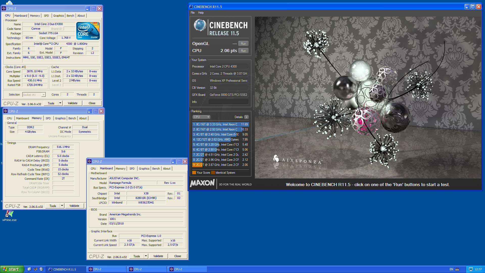Select ranking row 4 AMD Opteron 7.95
The height and width of the screenshot is (273, 485).
click(x=220, y=140)
